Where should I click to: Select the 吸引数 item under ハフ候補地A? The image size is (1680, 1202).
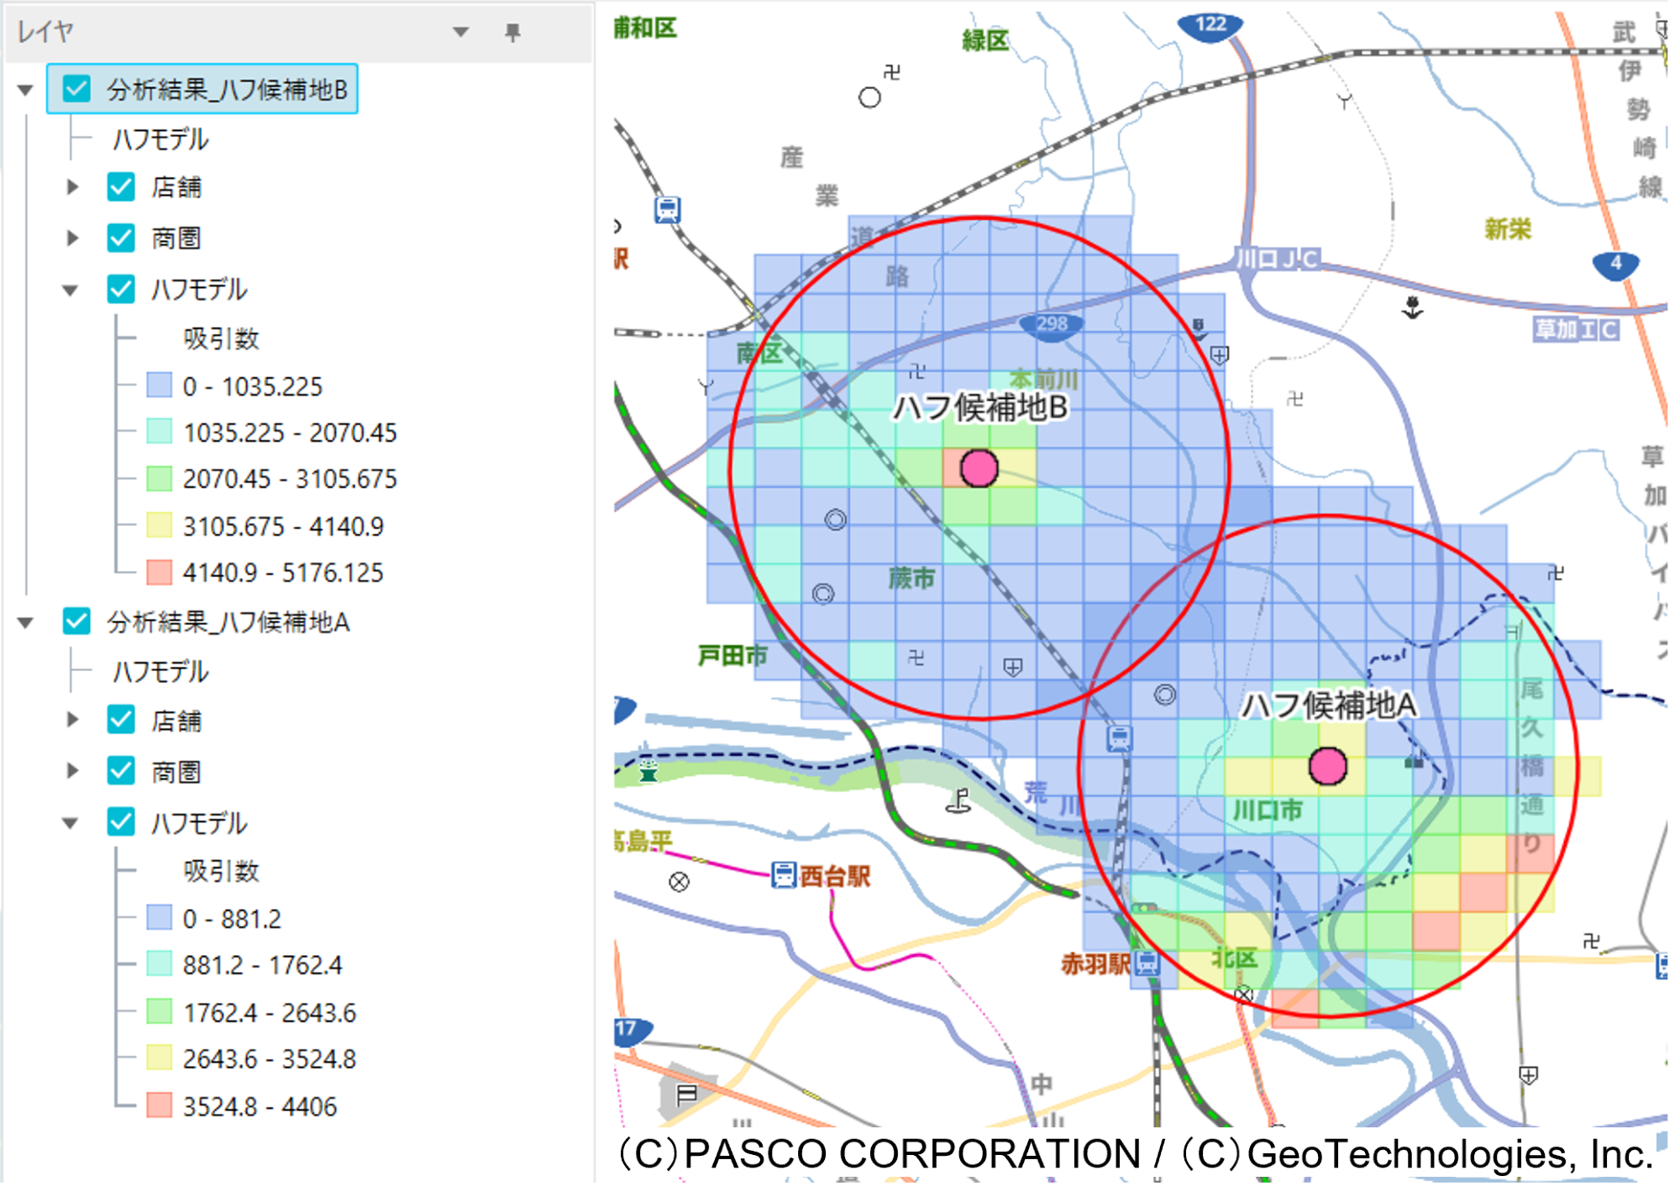[221, 871]
